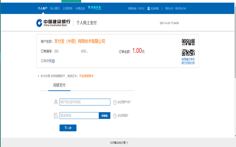This screenshot has height=147, width=236.
Task: Click the merchant name 支付宝(中国)网络技术有限公司
Action: [80, 41]
